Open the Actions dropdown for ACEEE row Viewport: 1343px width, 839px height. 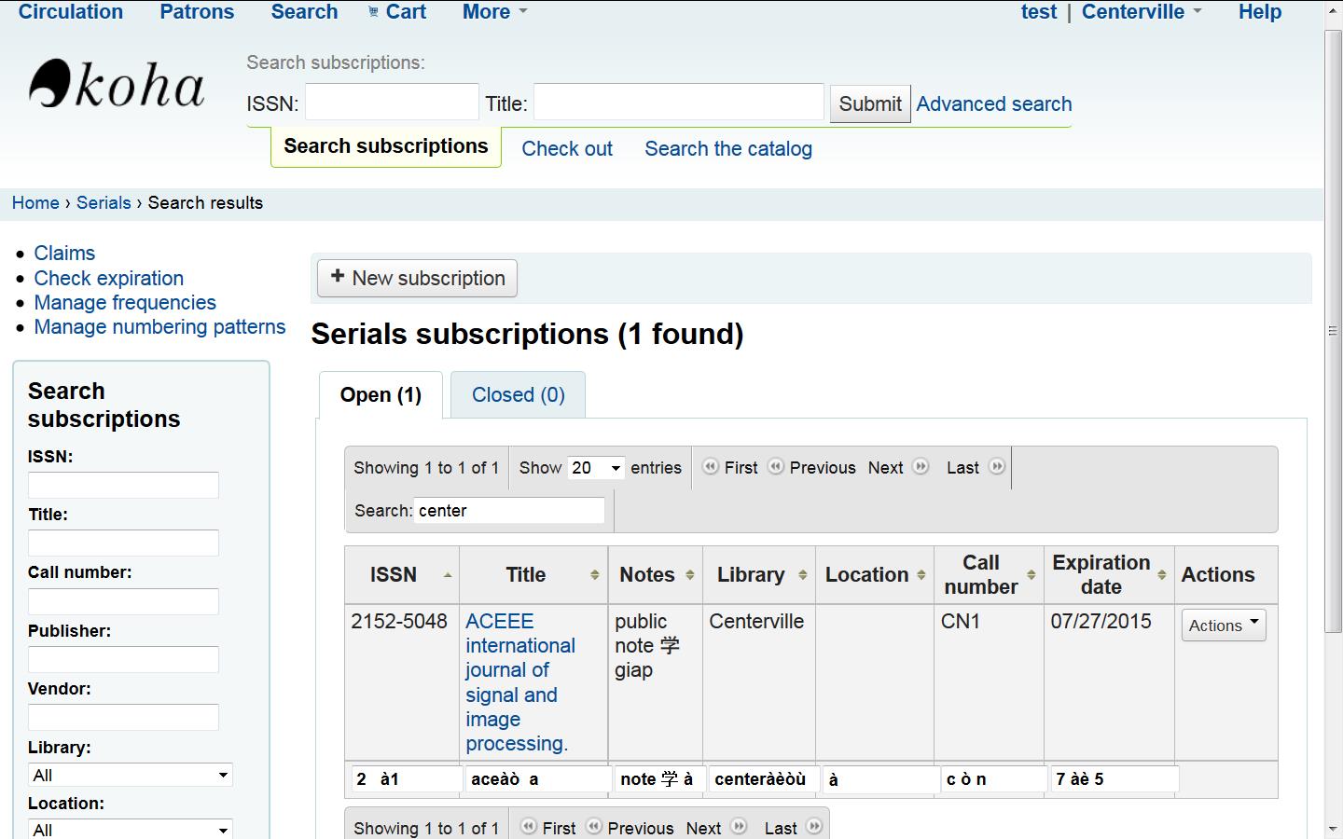[x=1223, y=626]
